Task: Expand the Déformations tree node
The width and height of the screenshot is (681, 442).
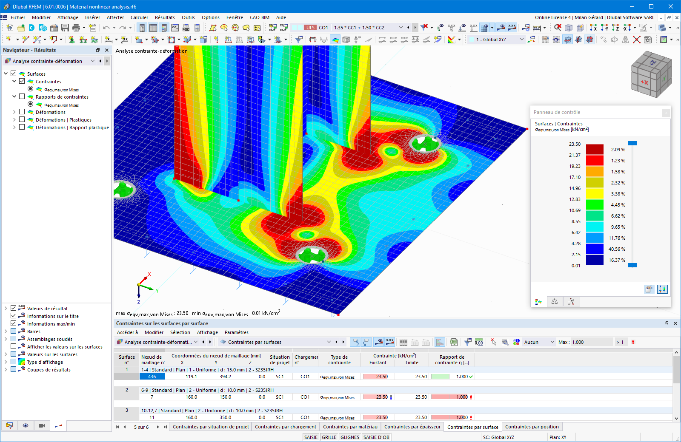Action: pos(14,112)
